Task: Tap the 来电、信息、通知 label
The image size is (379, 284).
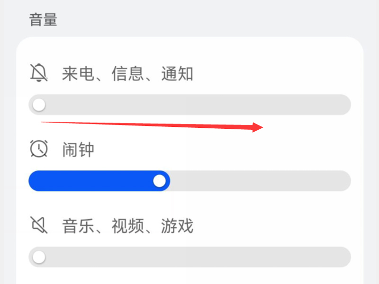Action: tap(127, 74)
